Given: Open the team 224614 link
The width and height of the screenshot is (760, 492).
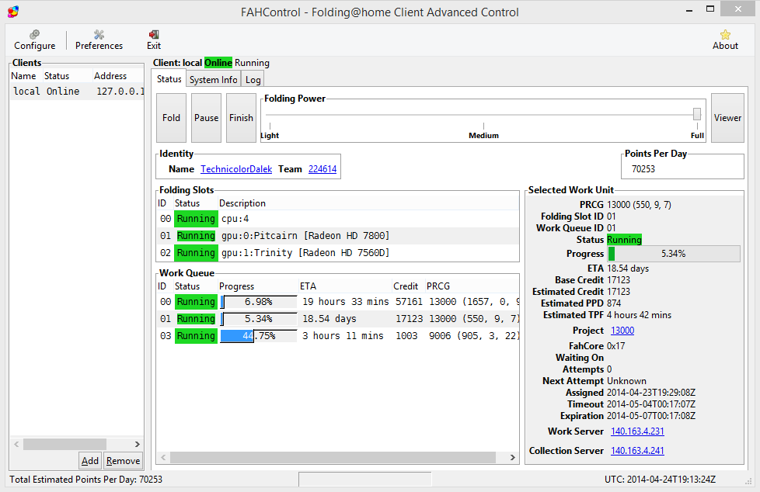Looking at the screenshot, I should [x=322, y=169].
